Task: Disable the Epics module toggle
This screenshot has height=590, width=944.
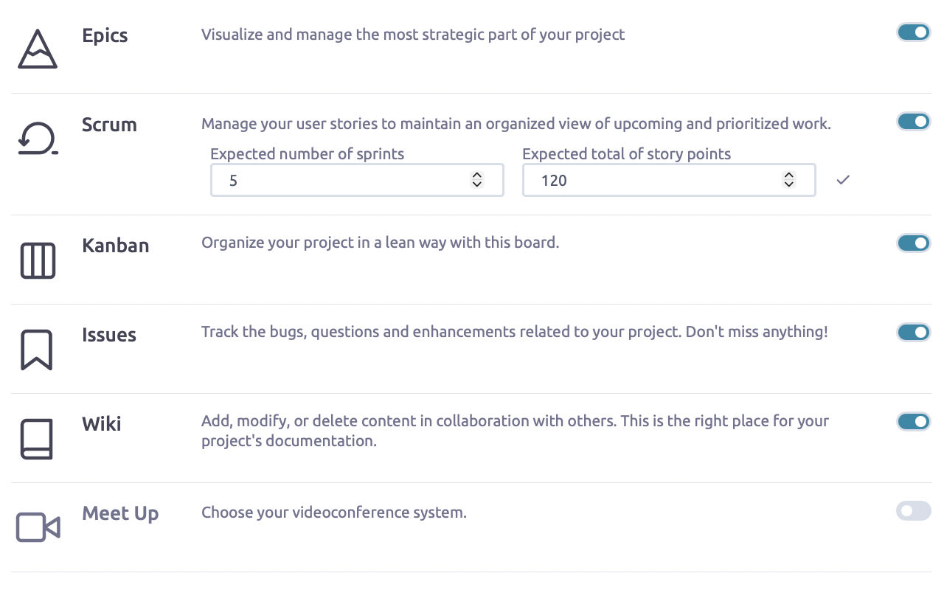Action: (x=914, y=32)
